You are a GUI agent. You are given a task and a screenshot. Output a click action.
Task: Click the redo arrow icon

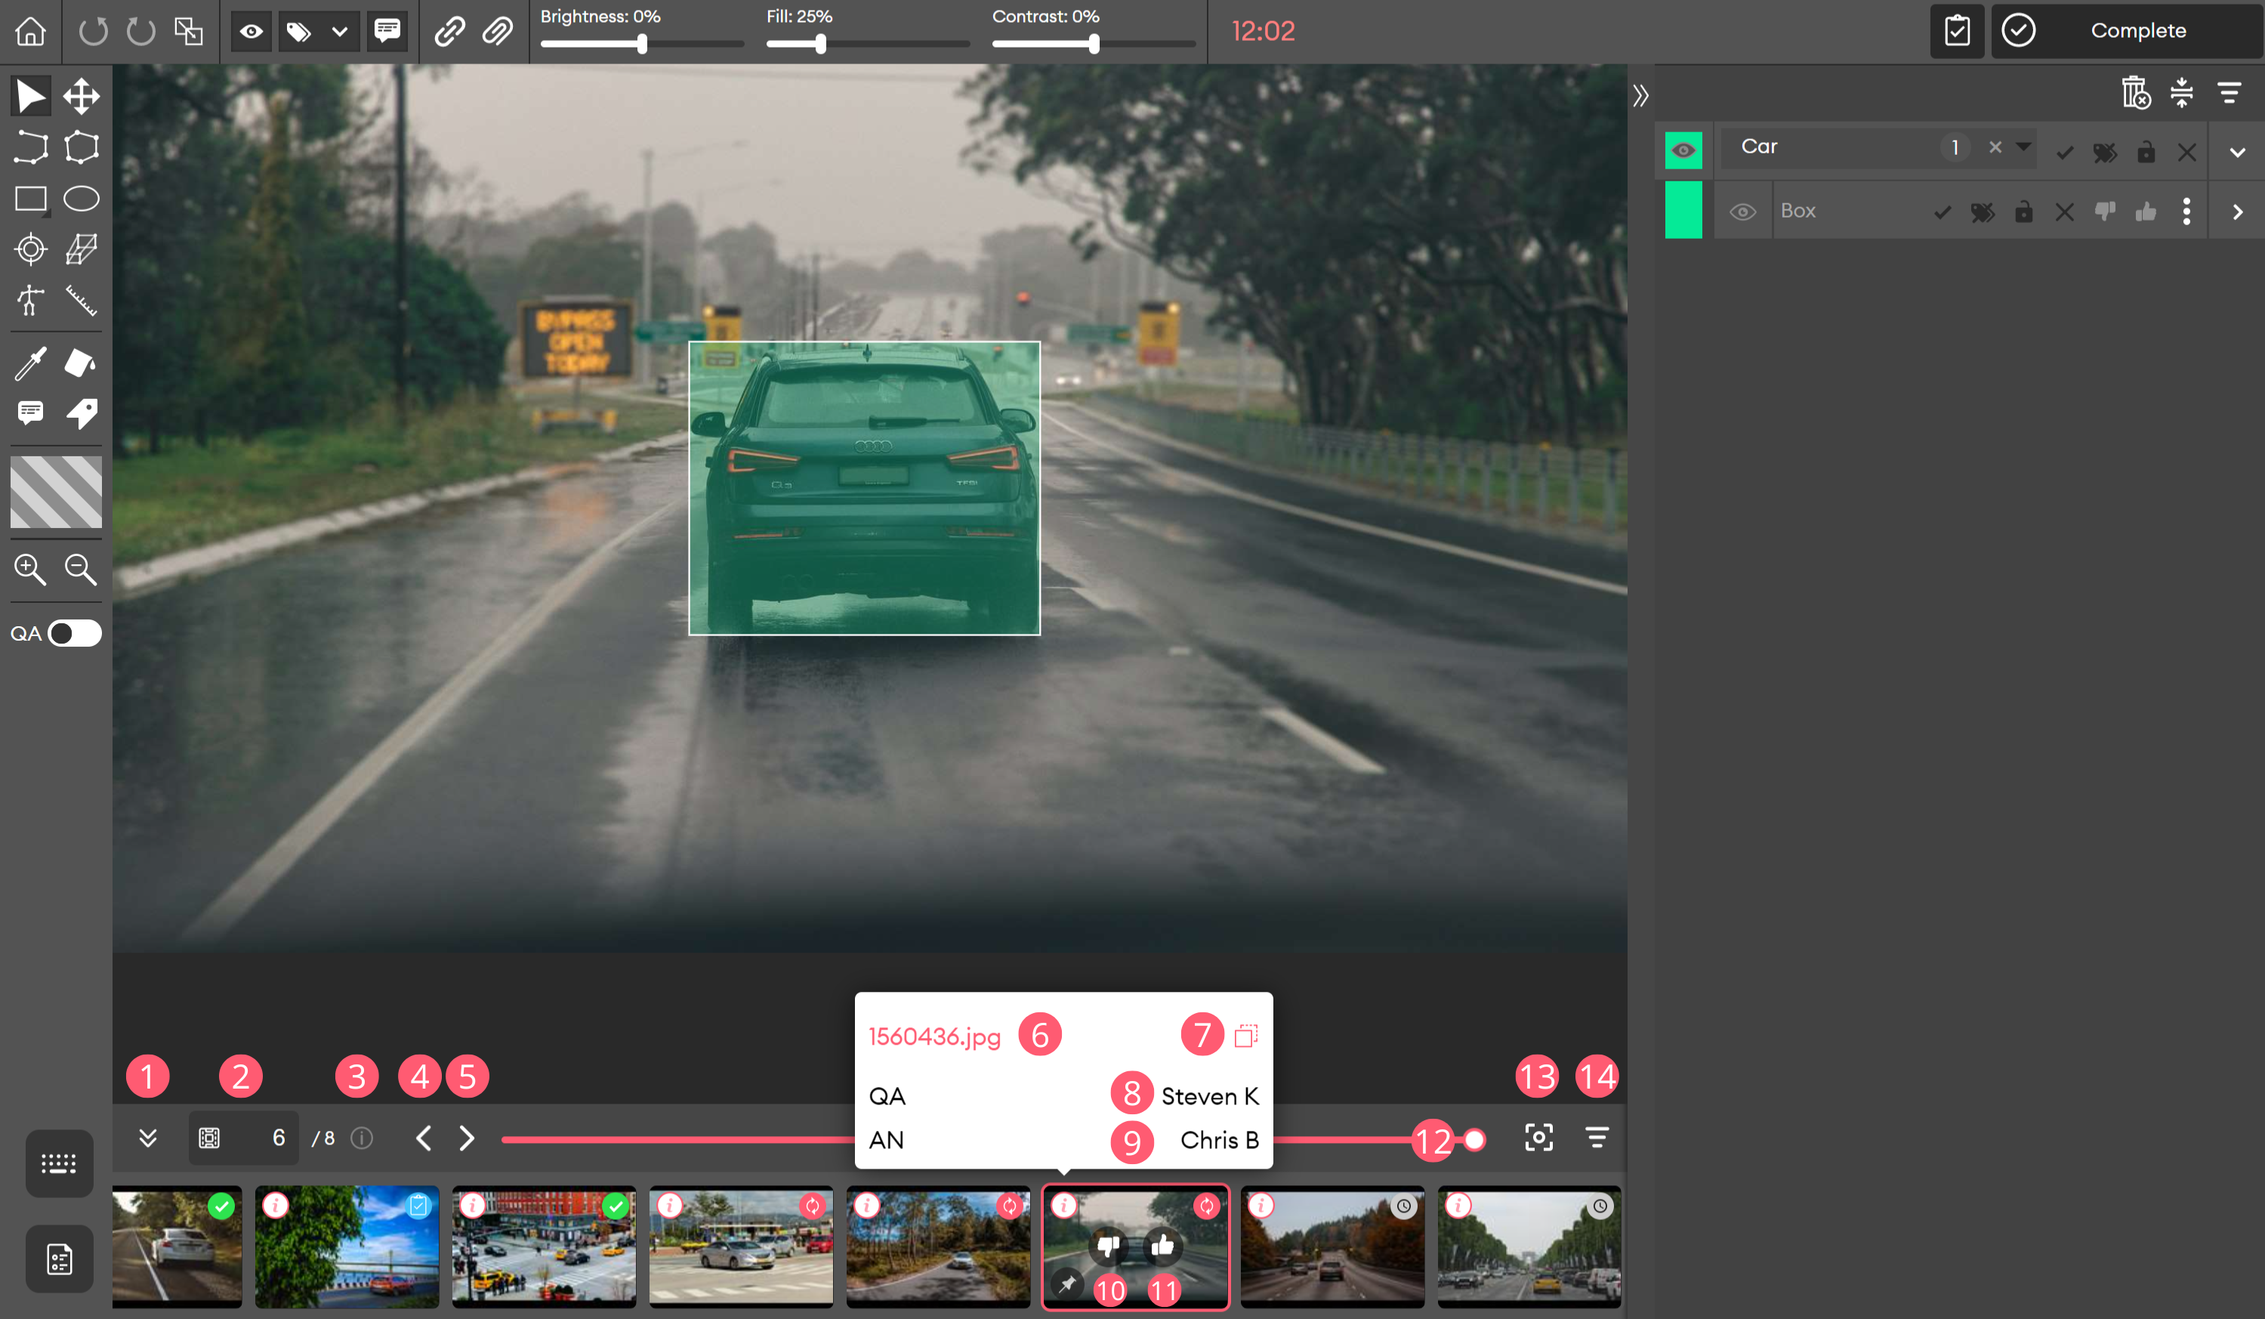pos(140,32)
